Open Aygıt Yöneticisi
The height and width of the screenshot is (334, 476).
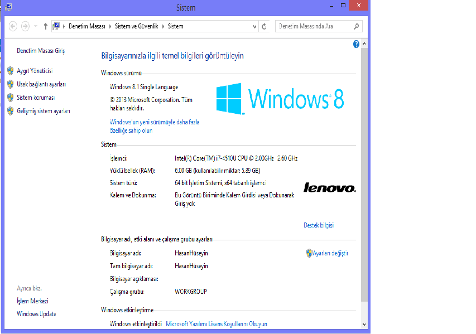click(35, 71)
